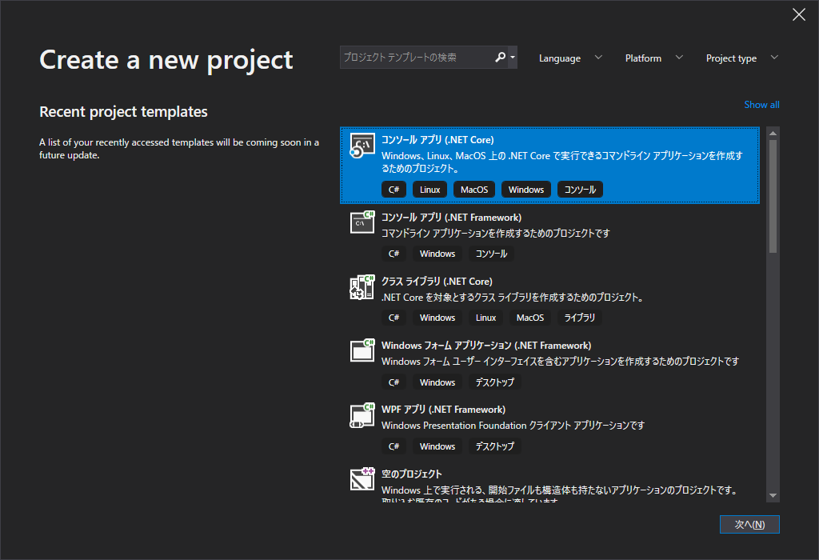Select 空のプロジェクト template title
Viewport: 819px width, 560px height.
coord(412,474)
